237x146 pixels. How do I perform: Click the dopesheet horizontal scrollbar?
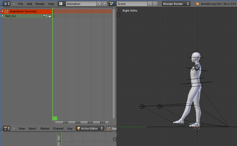82,122
